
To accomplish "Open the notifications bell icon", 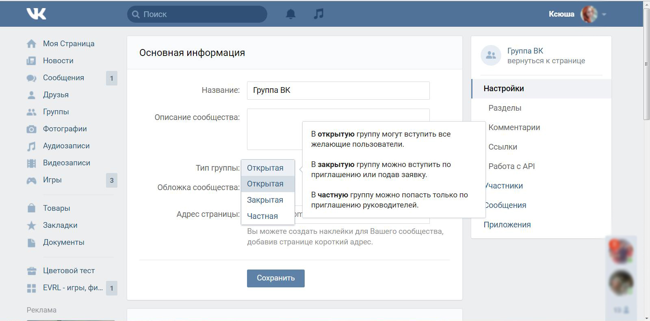I will [290, 14].
